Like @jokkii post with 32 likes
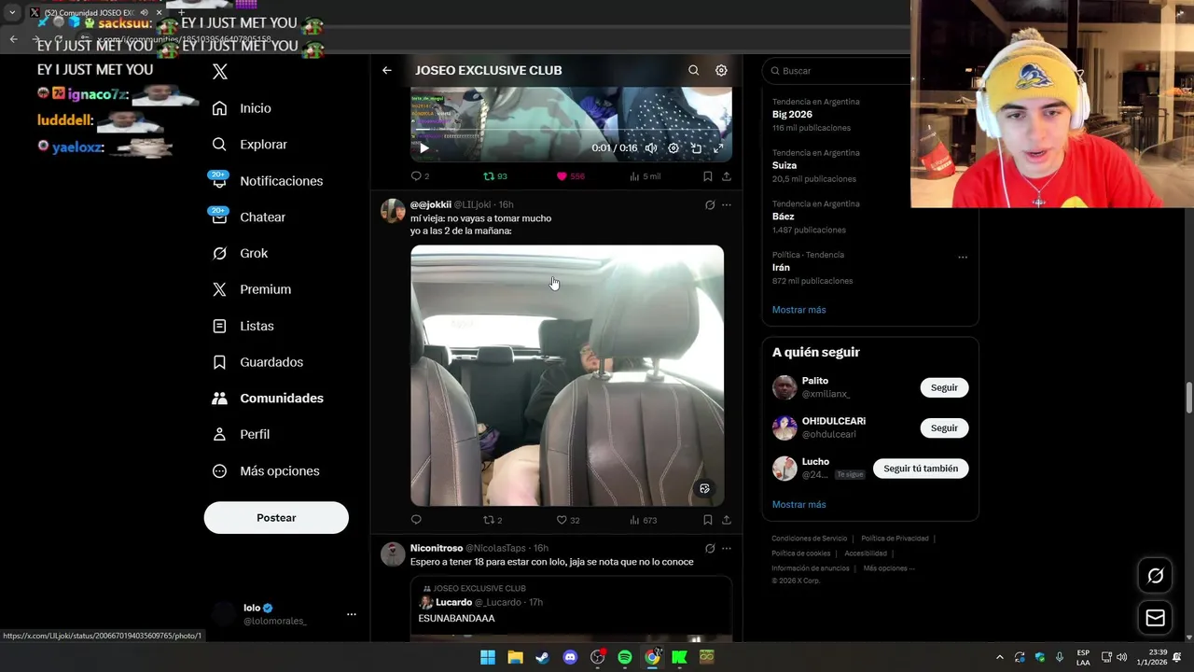 coord(568,520)
